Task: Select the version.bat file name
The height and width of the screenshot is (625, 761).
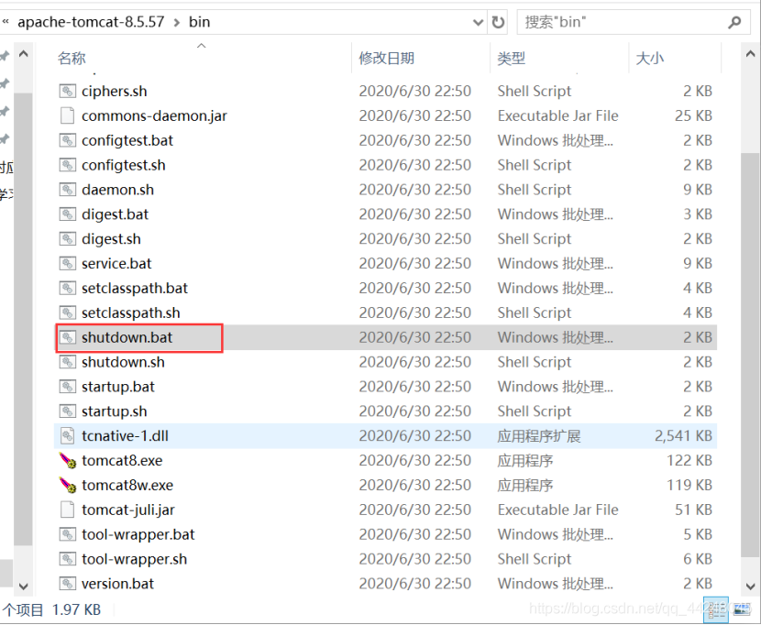Action: pos(117,584)
